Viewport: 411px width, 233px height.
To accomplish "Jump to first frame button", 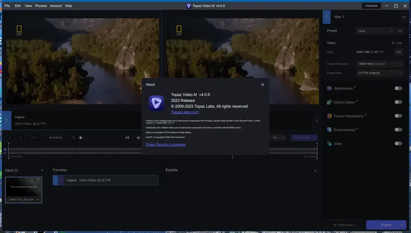I will coord(127,137).
